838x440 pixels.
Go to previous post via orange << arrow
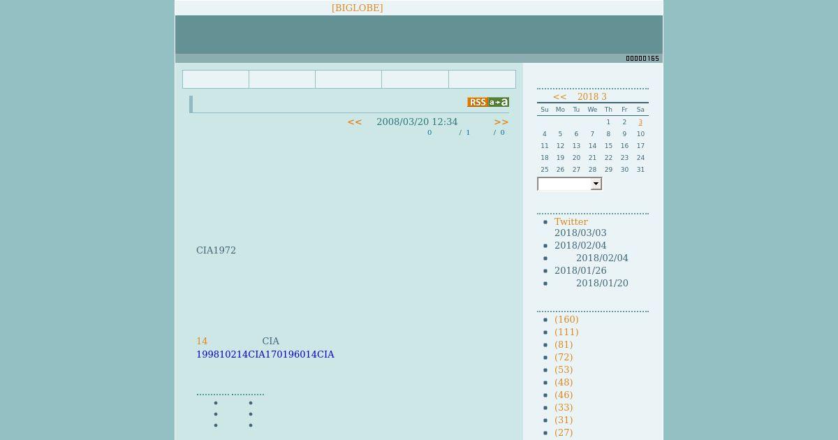point(355,122)
